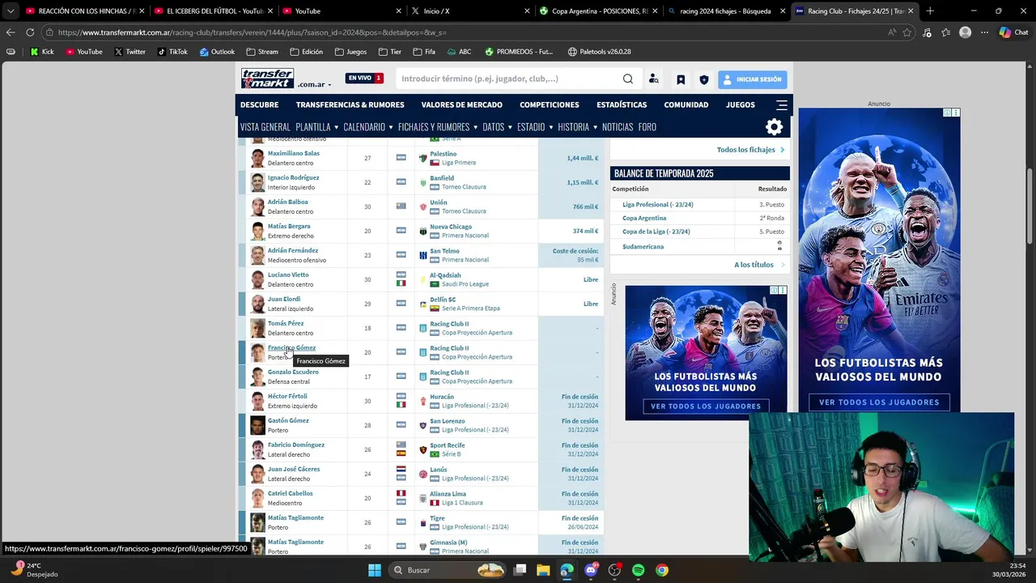Image resolution: width=1036 pixels, height=583 pixels.
Task: Click the Palestino club crest
Action: (x=422, y=158)
